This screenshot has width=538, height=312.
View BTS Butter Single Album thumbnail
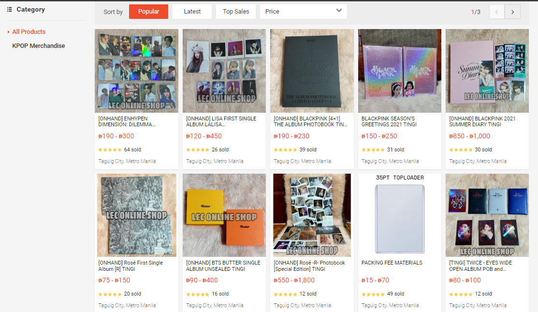(224, 215)
